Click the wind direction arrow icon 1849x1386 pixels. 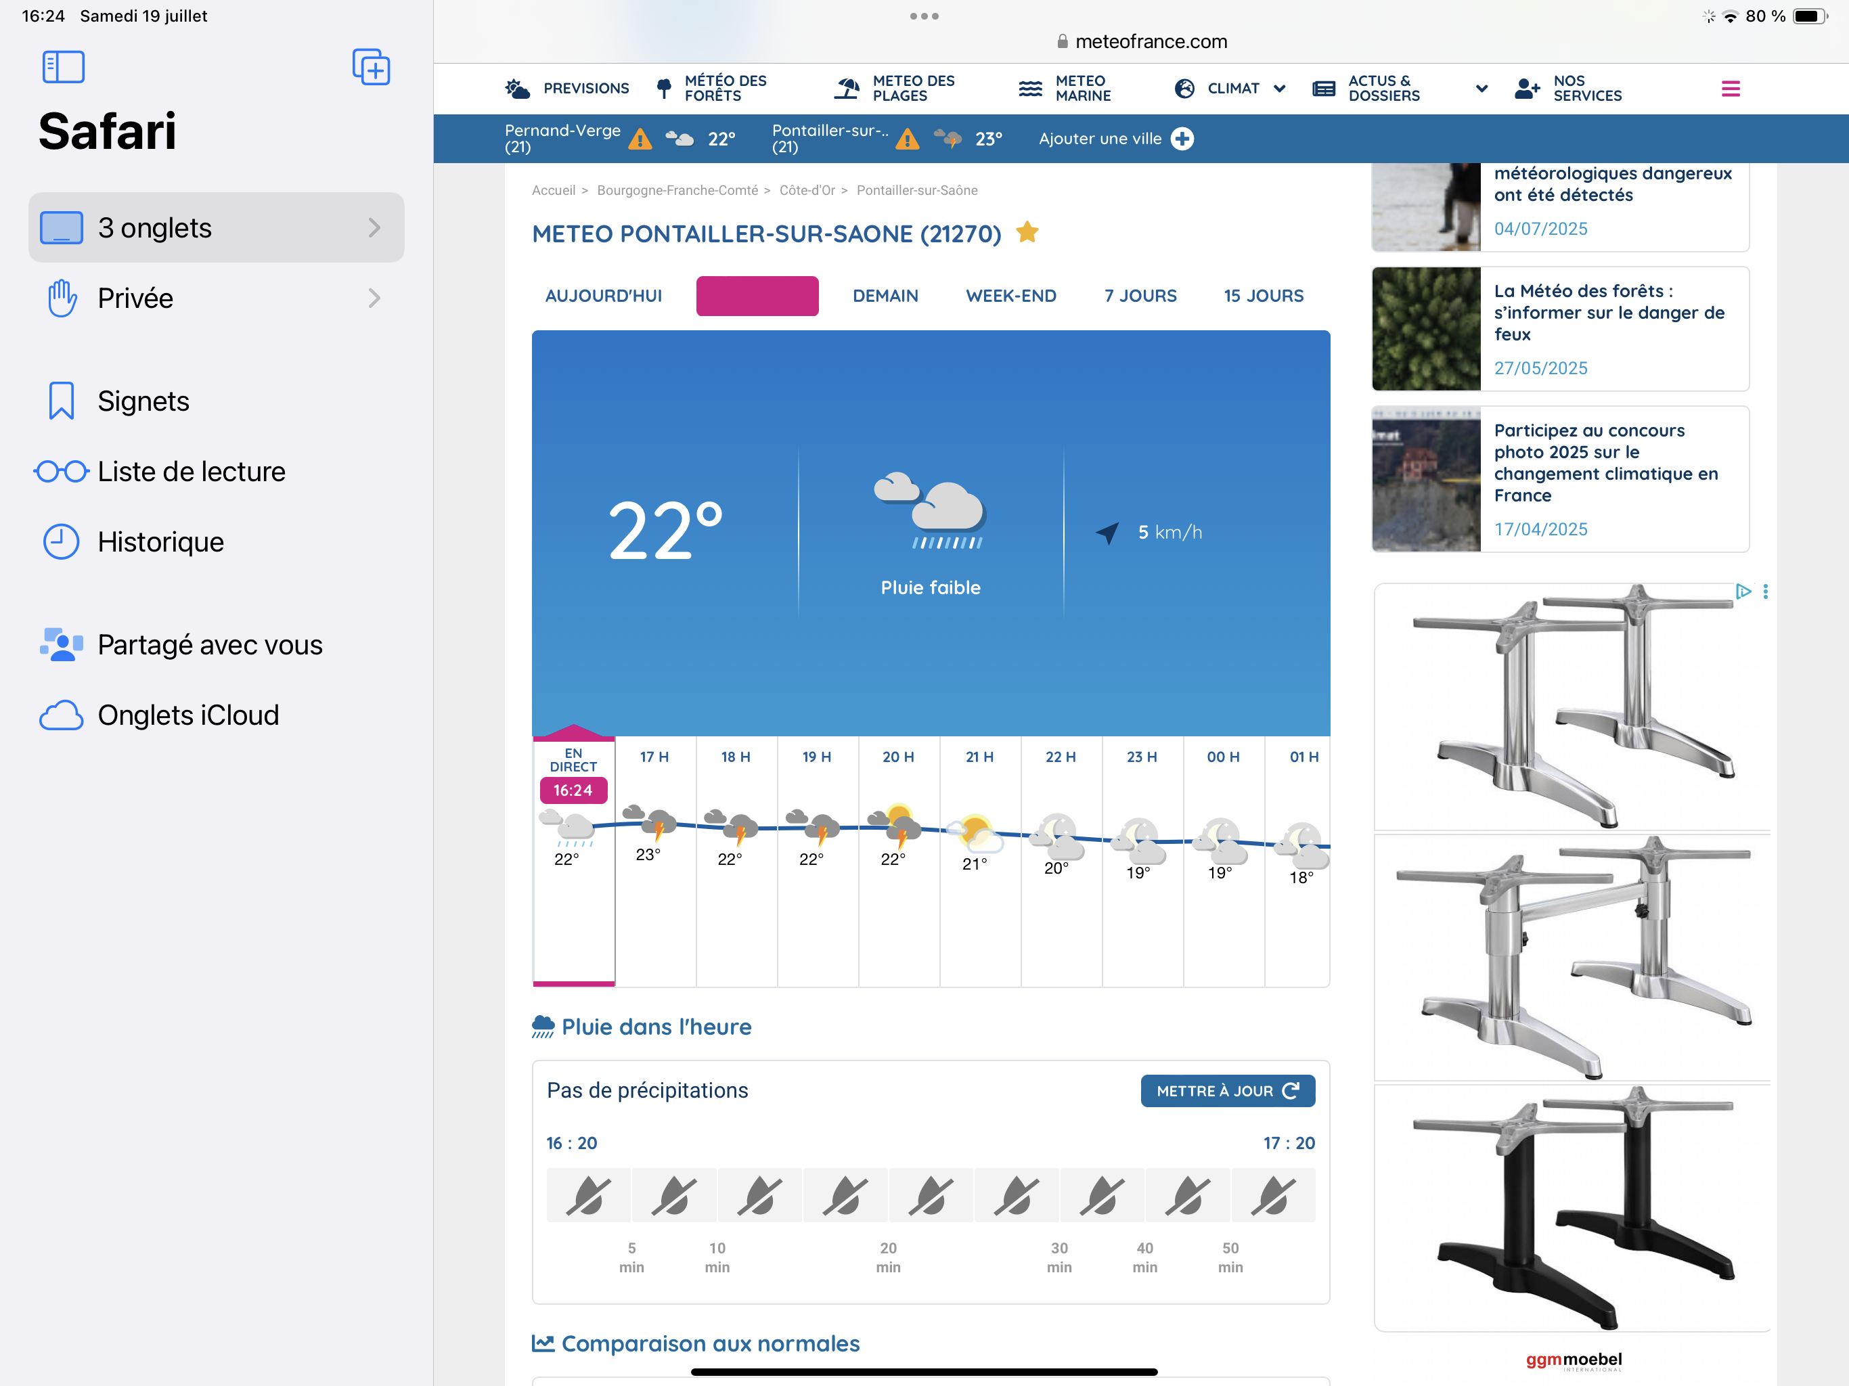tap(1107, 533)
